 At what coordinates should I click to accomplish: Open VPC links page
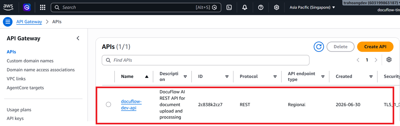click(16, 79)
